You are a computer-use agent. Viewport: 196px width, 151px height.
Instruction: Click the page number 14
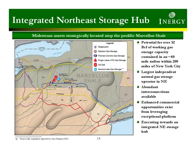99,138
